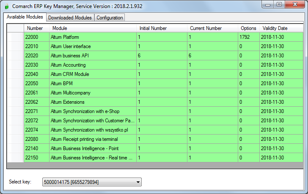Select Altum Receipt printing via terminal cell
Image resolution: width=308 pixels, height=194 pixels.
[93, 139]
